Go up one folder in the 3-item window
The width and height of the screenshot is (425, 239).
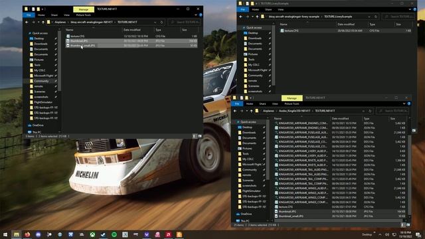42,22
